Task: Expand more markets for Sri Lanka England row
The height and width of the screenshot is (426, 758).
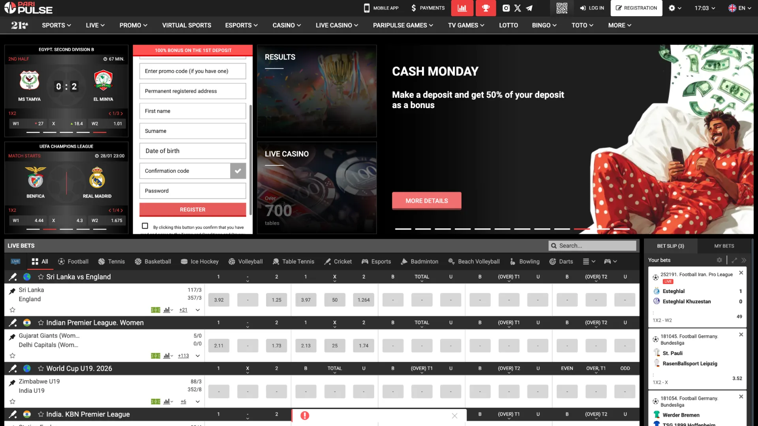Action: 198,310
